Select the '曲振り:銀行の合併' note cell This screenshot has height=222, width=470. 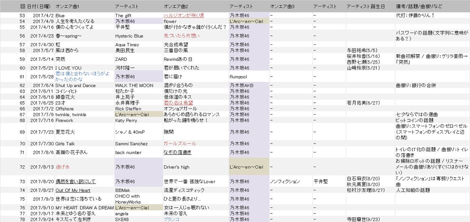click(x=416, y=85)
